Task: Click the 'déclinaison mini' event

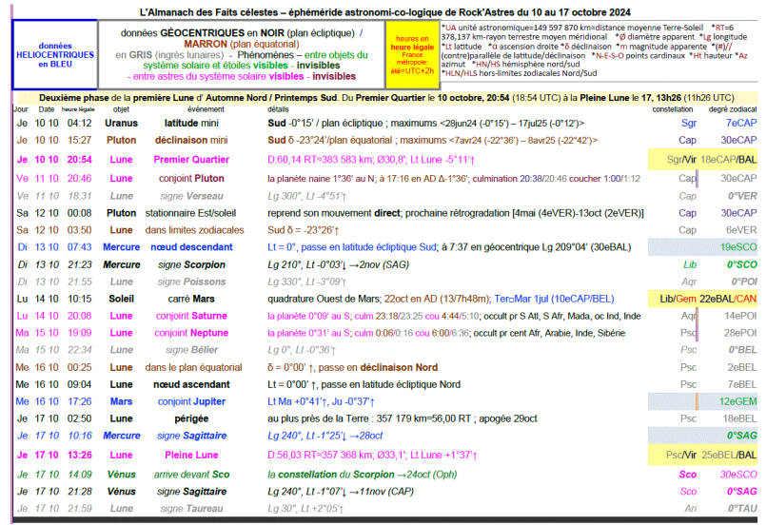Action: click(x=191, y=141)
